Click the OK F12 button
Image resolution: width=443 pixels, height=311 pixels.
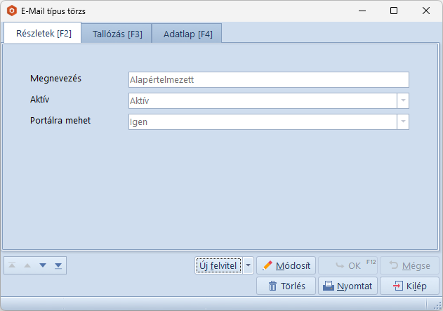point(348,265)
